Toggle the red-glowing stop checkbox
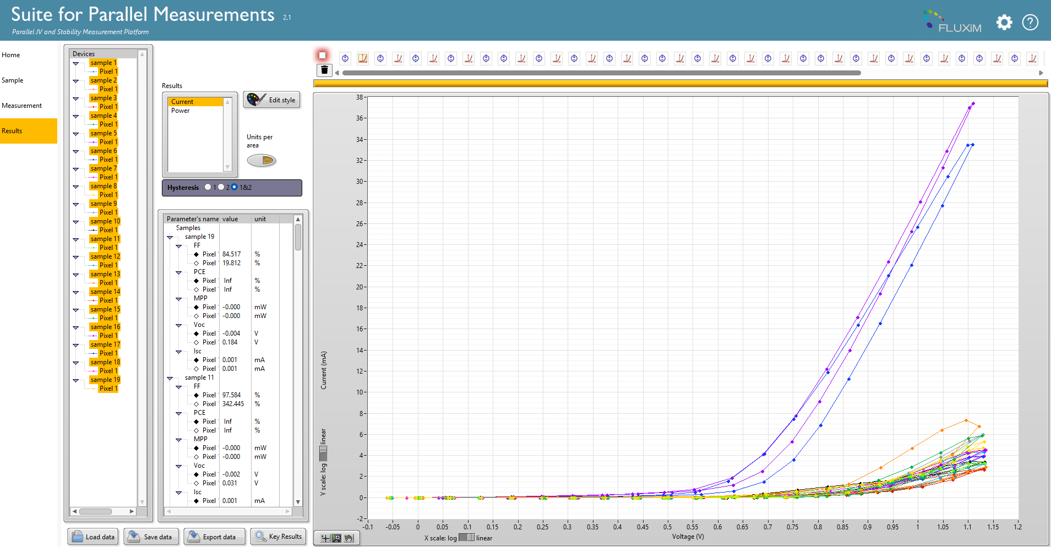This screenshot has width=1051, height=547. click(x=323, y=55)
